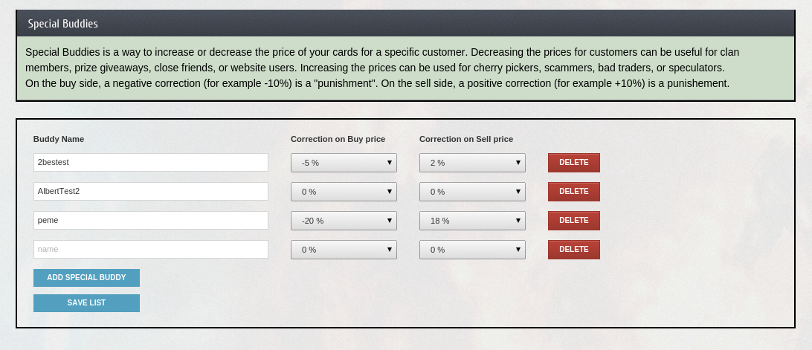Open Sell price dropdown in empty row
Viewport: 812px width, 350px height.
472,250
